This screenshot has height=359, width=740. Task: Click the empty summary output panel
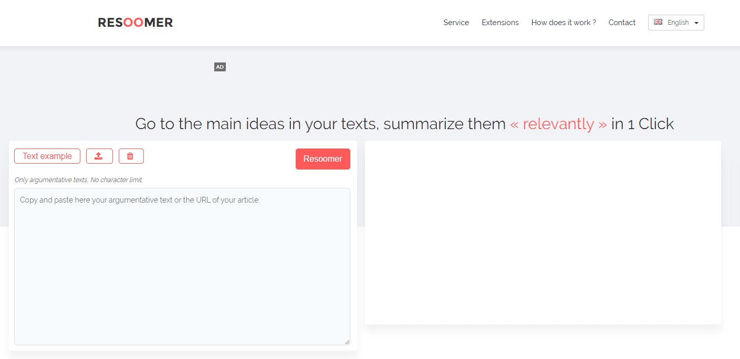pos(543,233)
